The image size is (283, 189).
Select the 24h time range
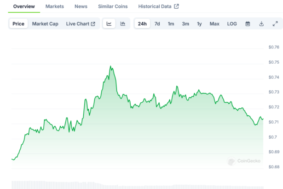pyautogui.click(x=142, y=24)
